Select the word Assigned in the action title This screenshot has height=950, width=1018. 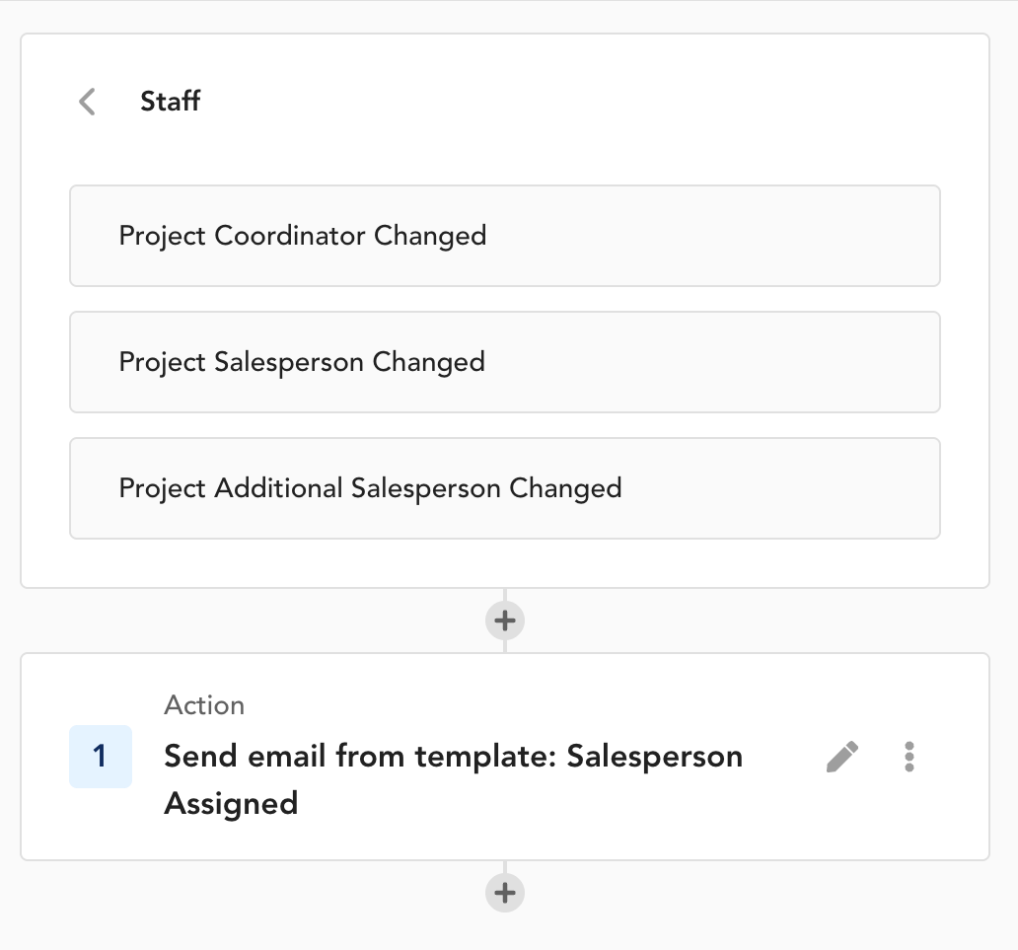pyautogui.click(x=231, y=804)
